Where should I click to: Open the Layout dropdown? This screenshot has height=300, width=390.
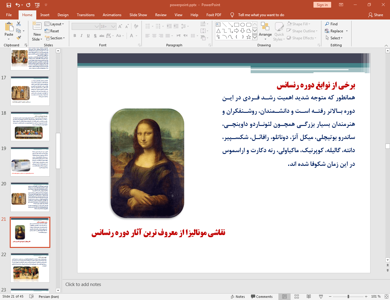point(54,24)
